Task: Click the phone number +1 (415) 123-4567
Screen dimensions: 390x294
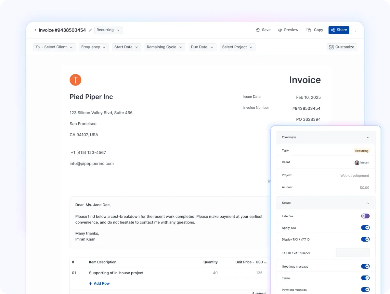Action: (88, 153)
